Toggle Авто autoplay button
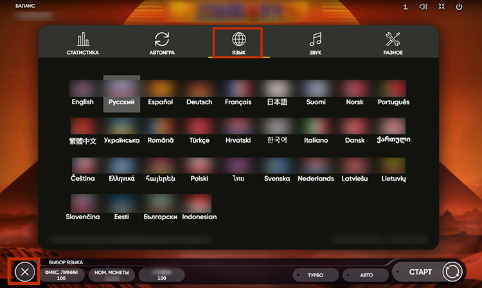This screenshot has width=482, height=288. [x=366, y=274]
